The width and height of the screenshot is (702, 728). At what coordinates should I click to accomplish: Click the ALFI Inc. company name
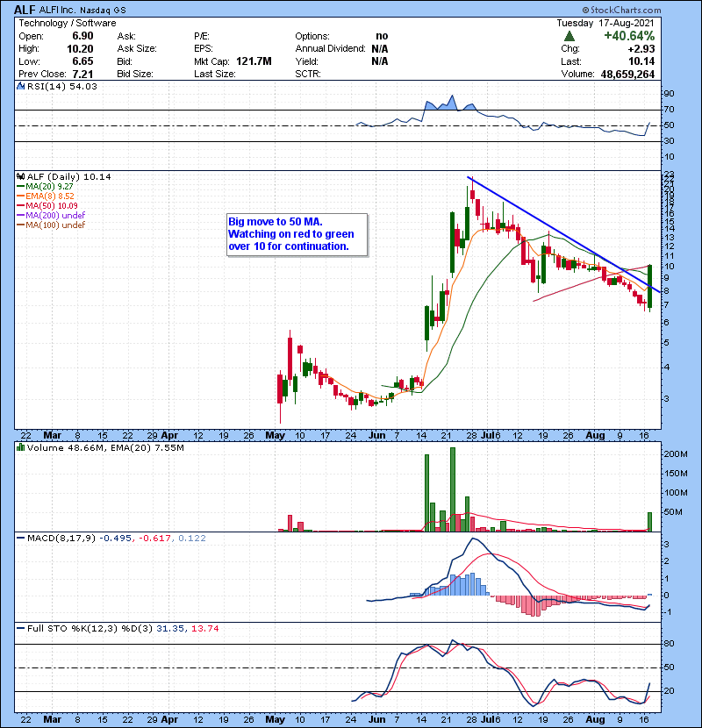click(58, 11)
